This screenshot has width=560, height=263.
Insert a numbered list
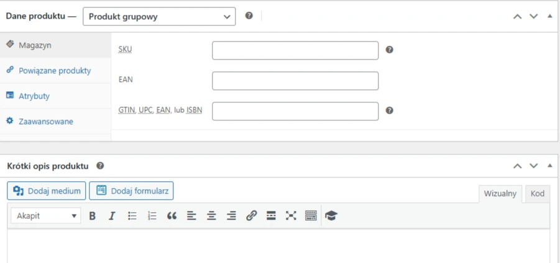point(152,216)
